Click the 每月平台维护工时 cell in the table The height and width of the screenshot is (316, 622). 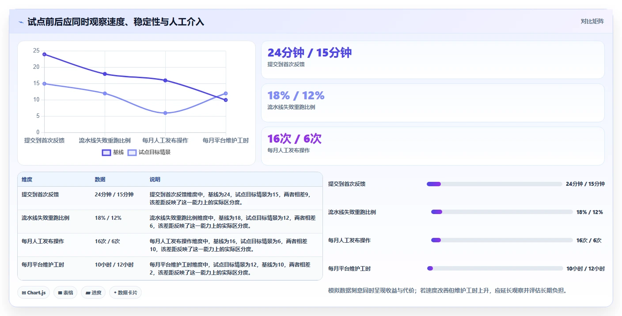[x=43, y=265]
